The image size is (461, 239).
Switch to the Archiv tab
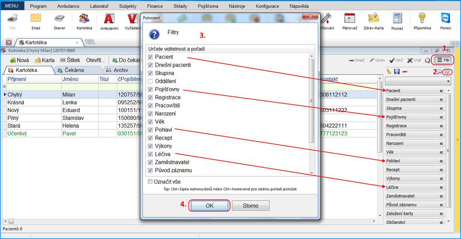click(x=117, y=70)
